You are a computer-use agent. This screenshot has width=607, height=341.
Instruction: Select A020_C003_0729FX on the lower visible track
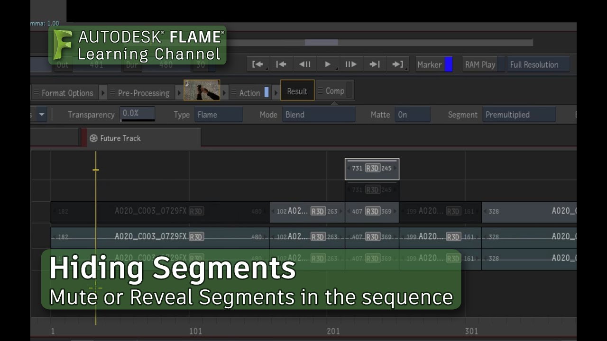pyautogui.click(x=160, y=237)
